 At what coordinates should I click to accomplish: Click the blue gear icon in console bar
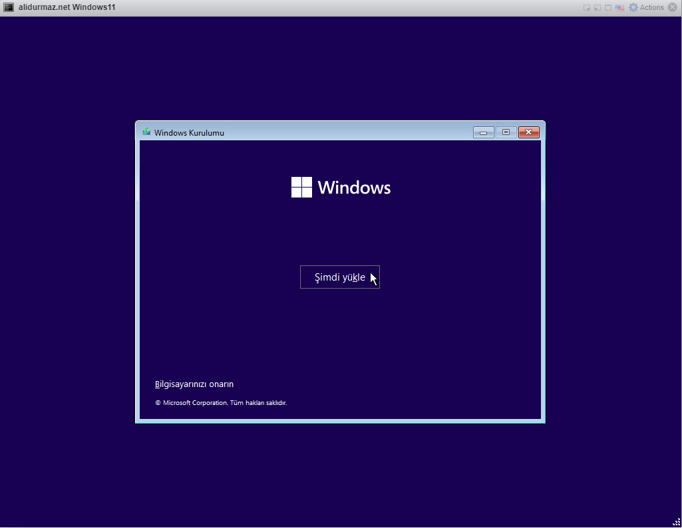[x=633, y=8]
